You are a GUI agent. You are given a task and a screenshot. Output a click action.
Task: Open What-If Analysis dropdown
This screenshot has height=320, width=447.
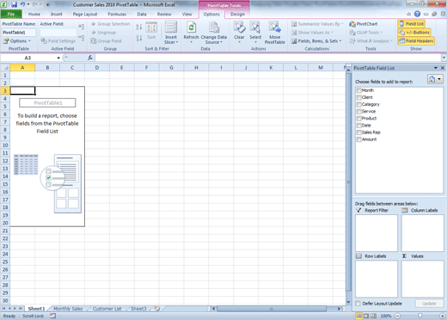[370, 41]
